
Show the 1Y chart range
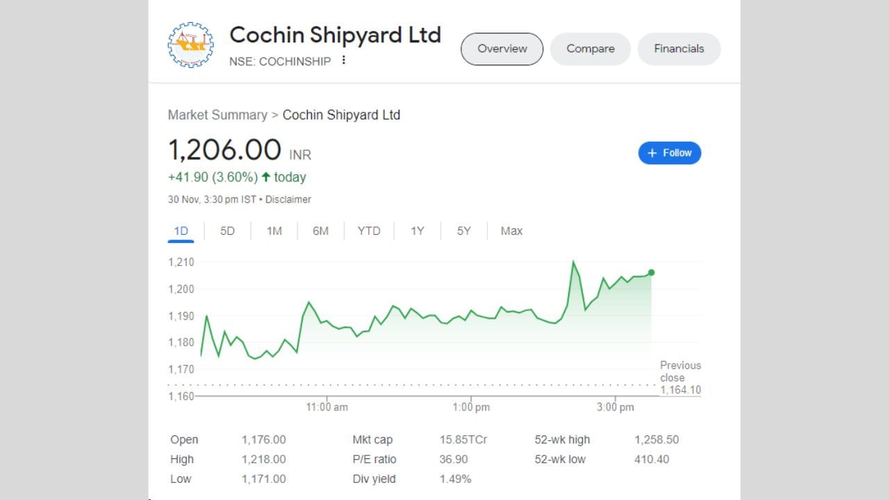click(417, 231)
